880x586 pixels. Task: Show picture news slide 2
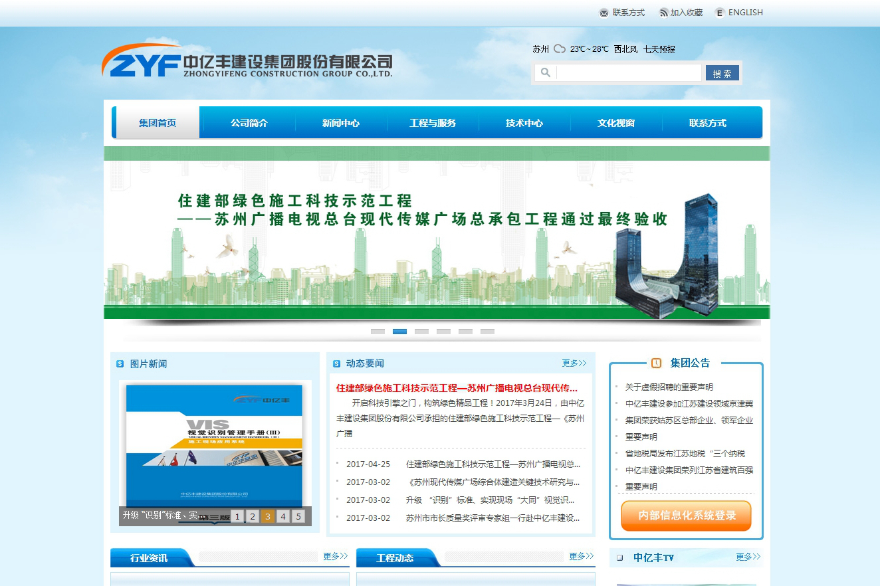click(253, 516)
